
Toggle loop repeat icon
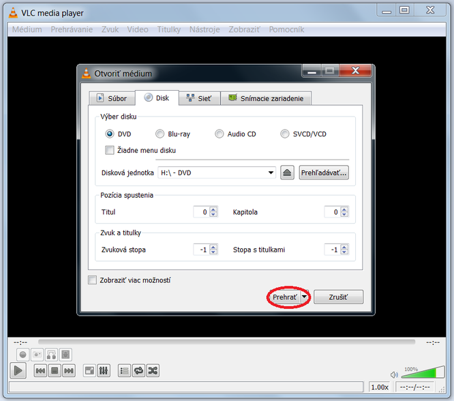click(138, 370)
